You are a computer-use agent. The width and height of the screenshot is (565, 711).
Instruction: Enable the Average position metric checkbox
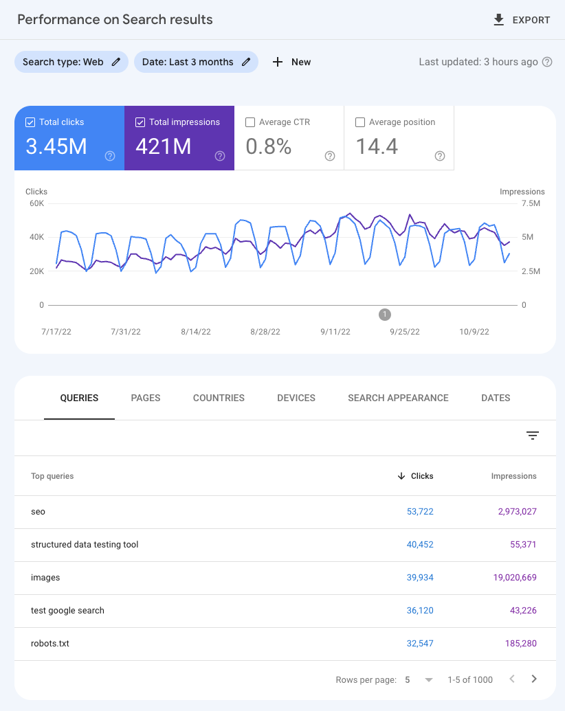(359, 122)
